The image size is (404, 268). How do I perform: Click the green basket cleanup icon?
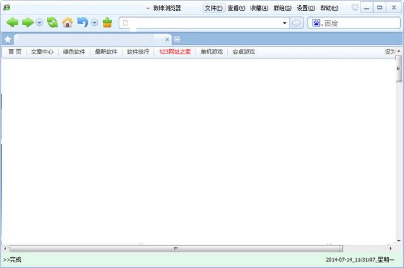tap(107, 23)
